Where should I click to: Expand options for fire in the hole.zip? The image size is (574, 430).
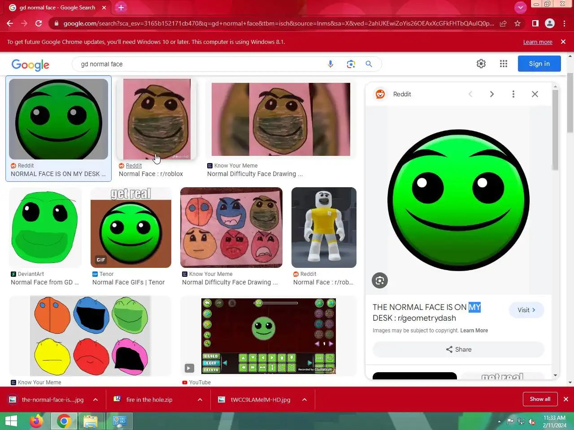click(x=200, y=400)
